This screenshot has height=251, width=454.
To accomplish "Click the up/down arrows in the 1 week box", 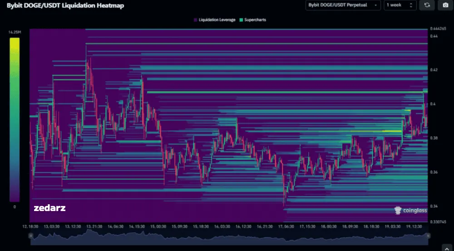I will [411, 5].
